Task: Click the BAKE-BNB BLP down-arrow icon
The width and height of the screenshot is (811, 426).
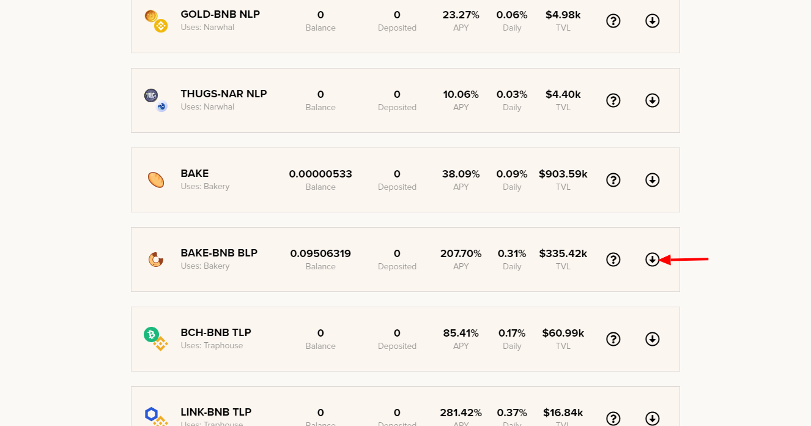Action: [652, 260]
